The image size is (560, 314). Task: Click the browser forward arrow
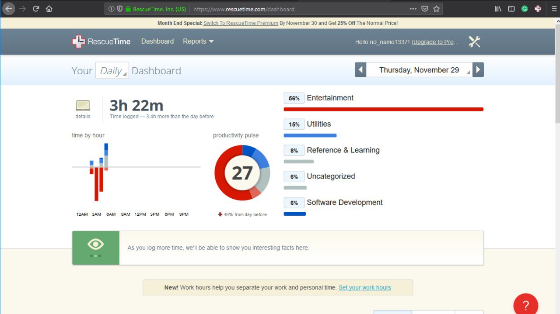click(23, 9)
